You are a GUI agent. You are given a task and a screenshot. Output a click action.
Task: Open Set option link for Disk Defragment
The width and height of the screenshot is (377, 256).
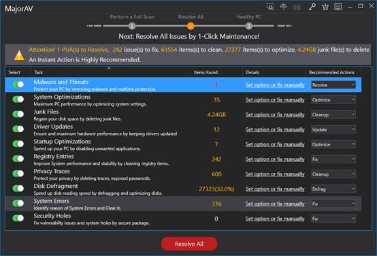click(275, 189)
